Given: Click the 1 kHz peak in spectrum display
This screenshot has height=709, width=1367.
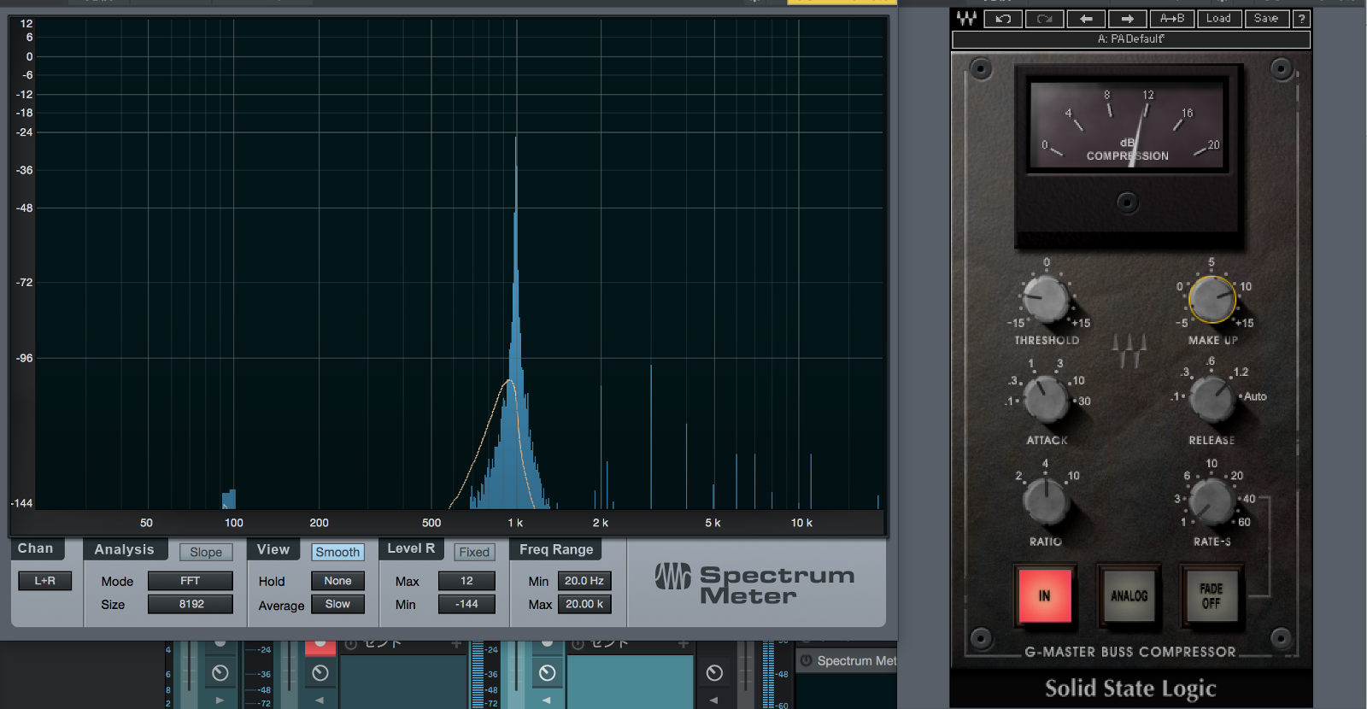Looking at the screenshot, I should 515,325.
